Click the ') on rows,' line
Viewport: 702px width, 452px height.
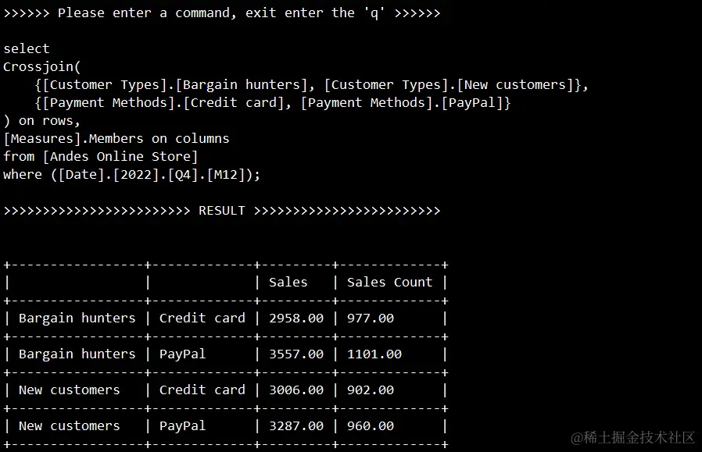[x=41, y=121]
